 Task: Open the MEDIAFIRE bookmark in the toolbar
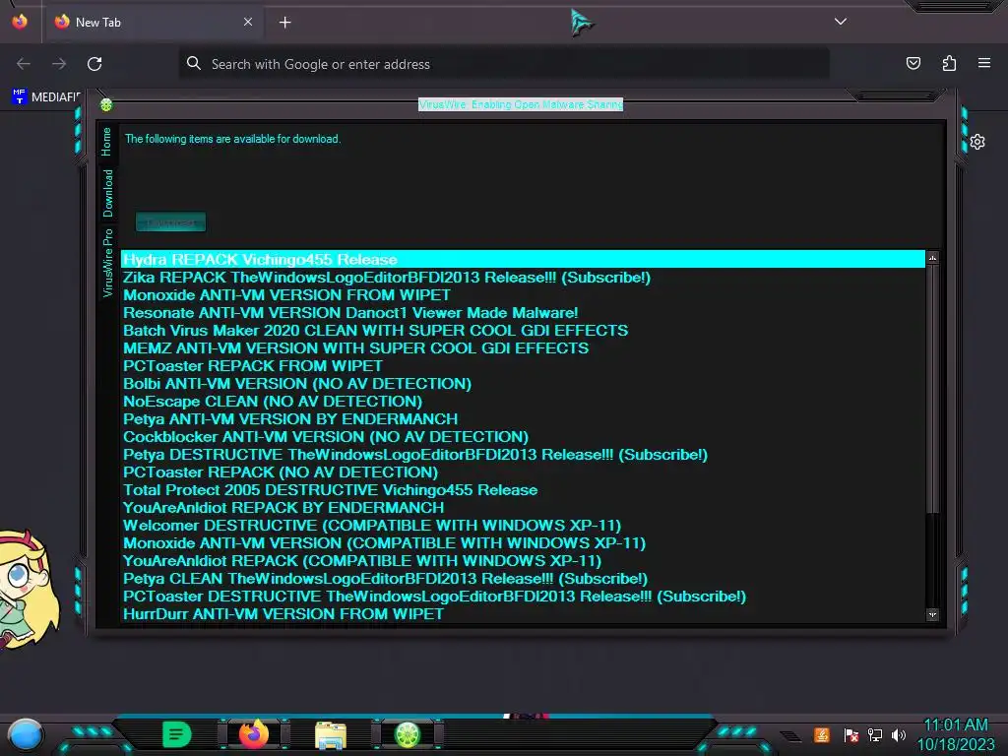[x=46, y=97]
